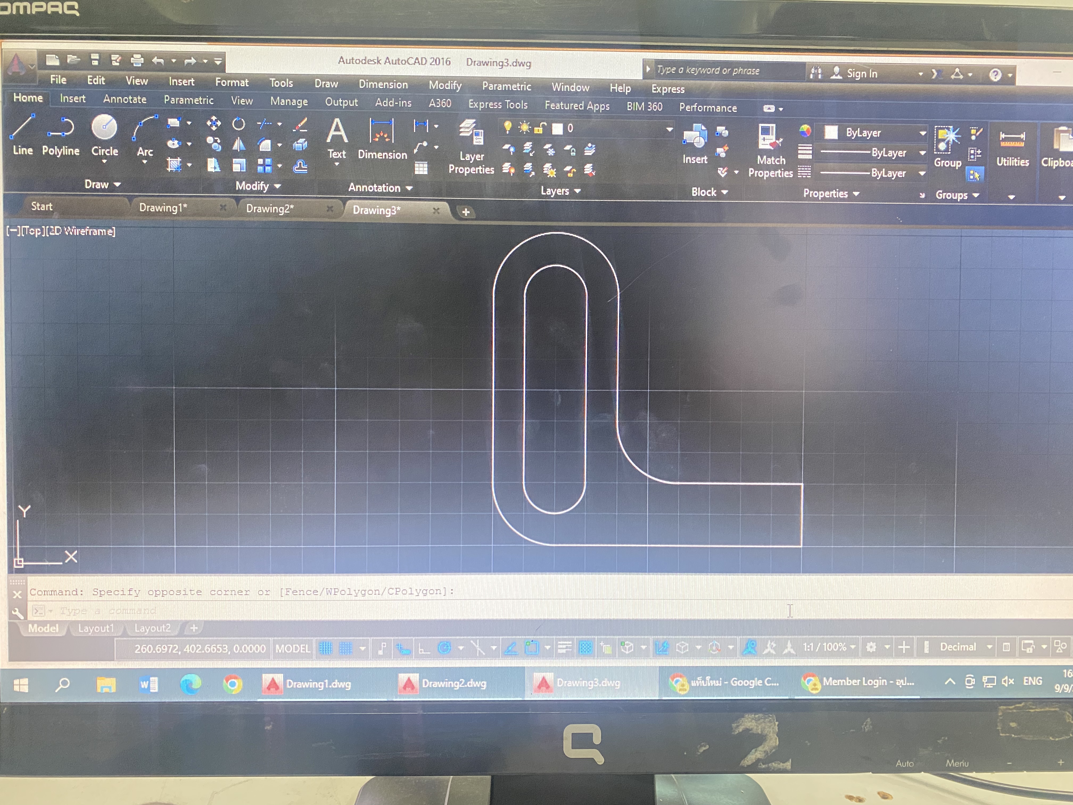Click the Insert block icon
The image size is (1073, 805).
[695, 144]
